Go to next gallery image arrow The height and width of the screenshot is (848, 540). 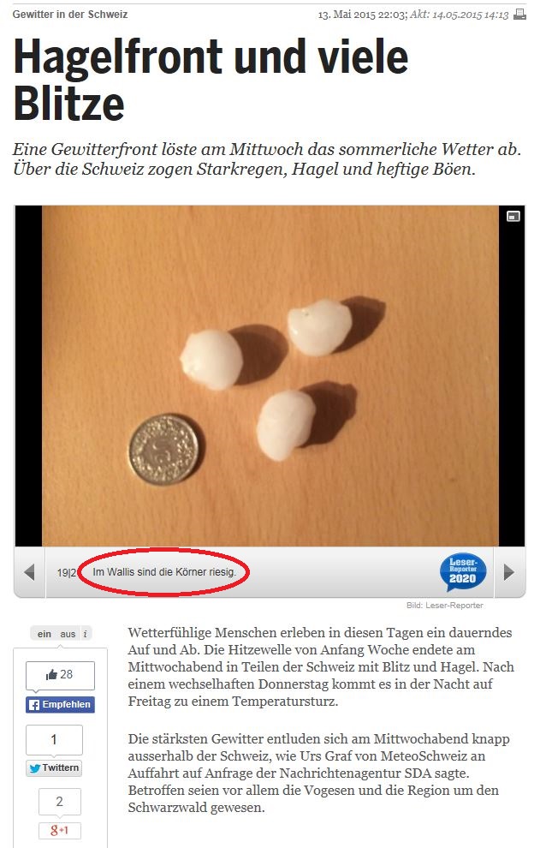(x=508, y=572)
